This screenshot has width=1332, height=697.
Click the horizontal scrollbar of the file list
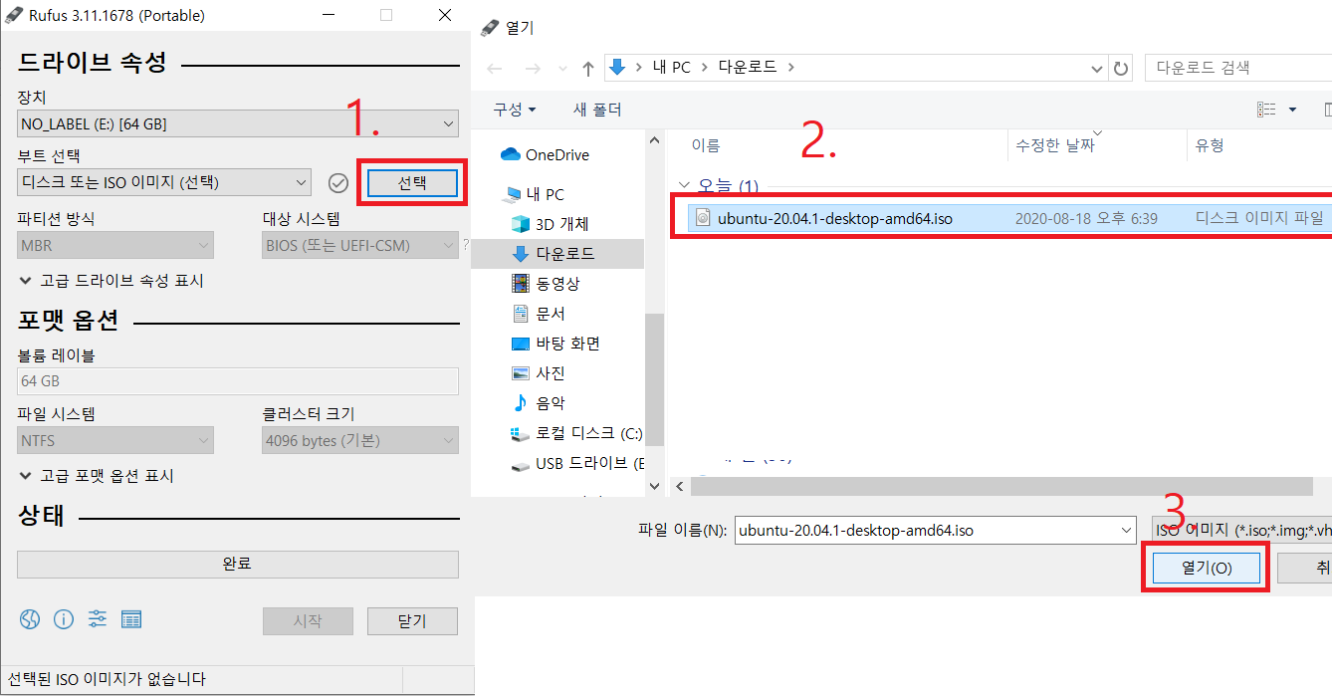tap(1001, 486)
